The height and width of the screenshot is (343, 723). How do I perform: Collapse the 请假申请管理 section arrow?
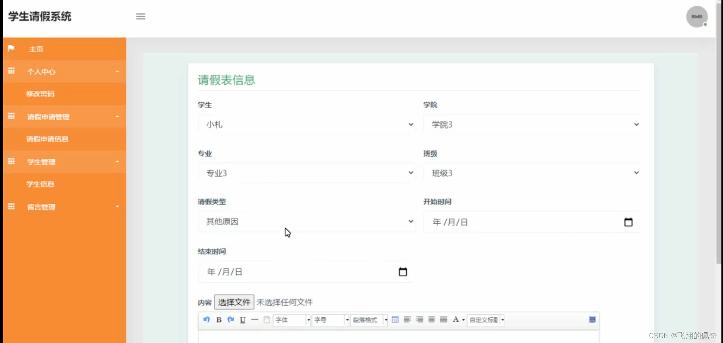coord(117,116)
